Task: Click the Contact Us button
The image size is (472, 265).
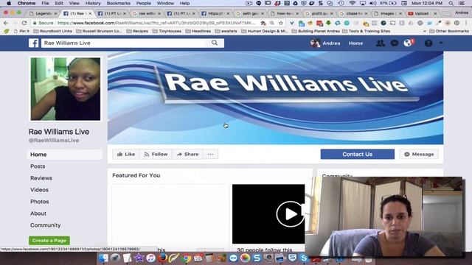Action: (x=357, y=154)
